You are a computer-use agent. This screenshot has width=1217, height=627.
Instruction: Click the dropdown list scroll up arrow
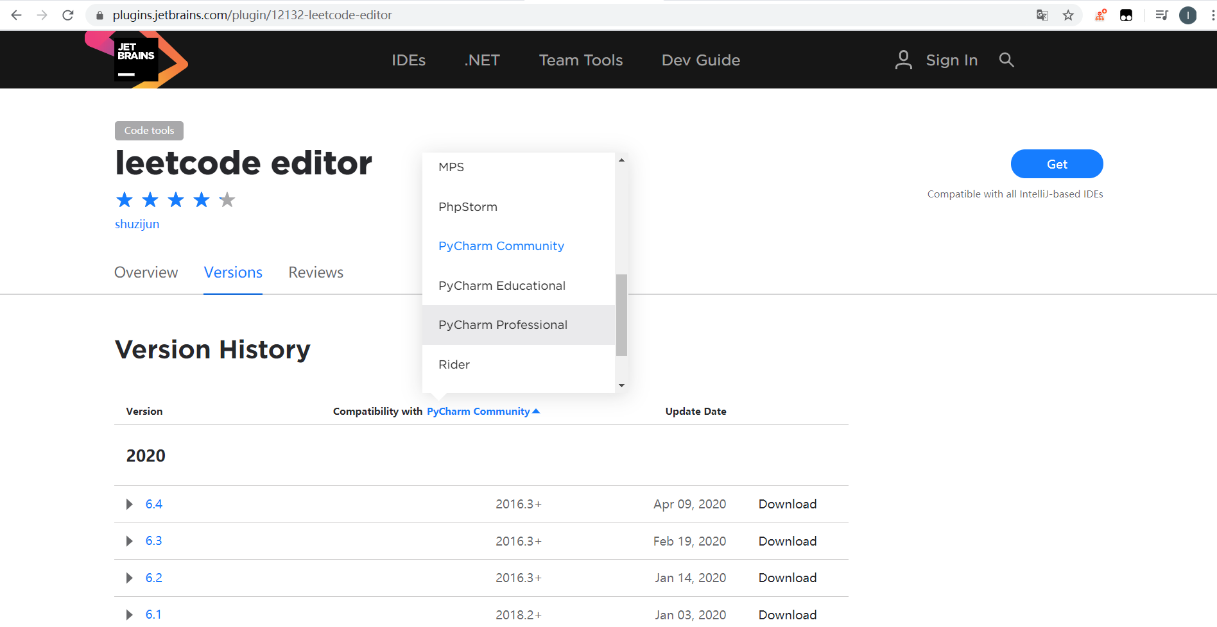[621, 160]
